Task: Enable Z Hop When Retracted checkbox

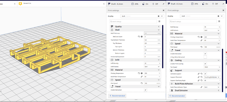Action: pyautogui.click(x=205, y=57)
